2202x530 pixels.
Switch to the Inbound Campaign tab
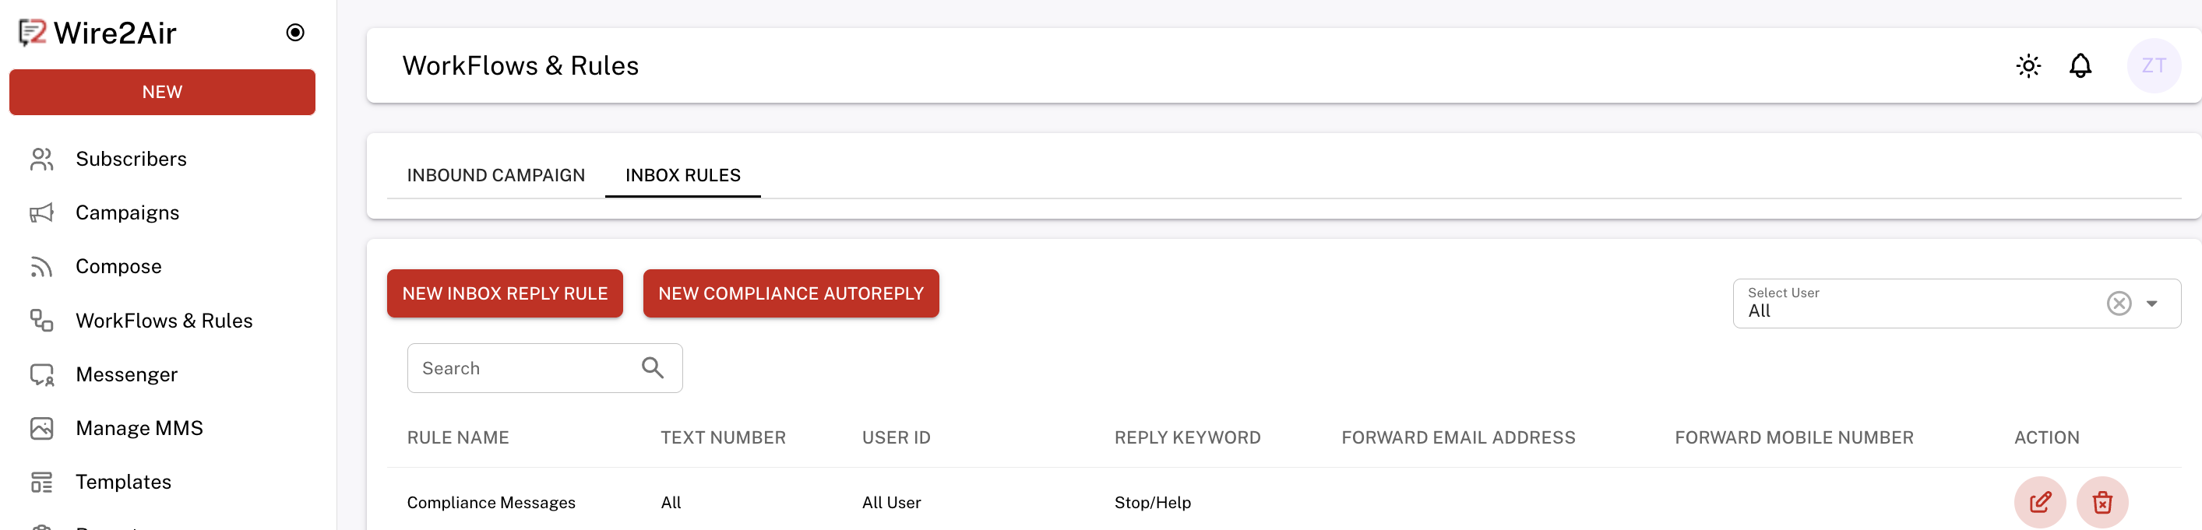click(x=496, y=175)
